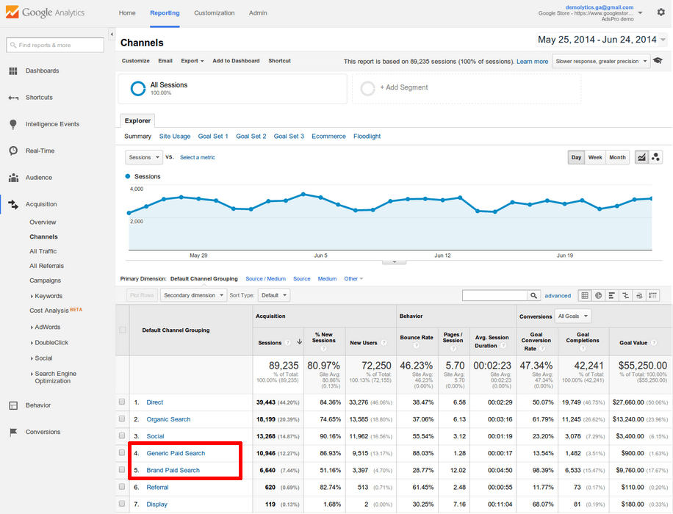This screenshot has height=514, width=673.
Task: Expand the Export menu
Action: (x=190, y=61)
